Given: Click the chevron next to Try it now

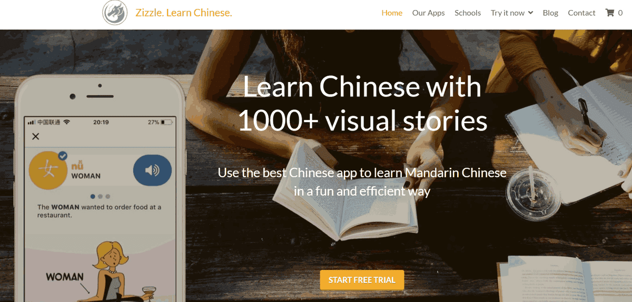Looking at the screenshot, I should pyautogui.click(x=530, y=13).
